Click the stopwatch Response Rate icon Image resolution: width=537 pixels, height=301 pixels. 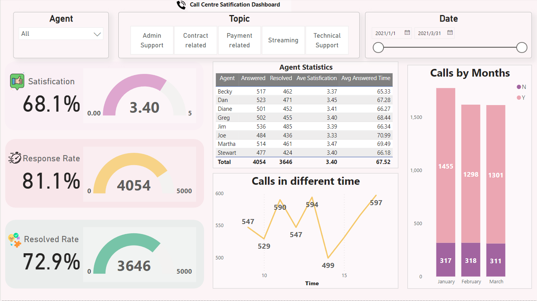click(x=15, y=158)
